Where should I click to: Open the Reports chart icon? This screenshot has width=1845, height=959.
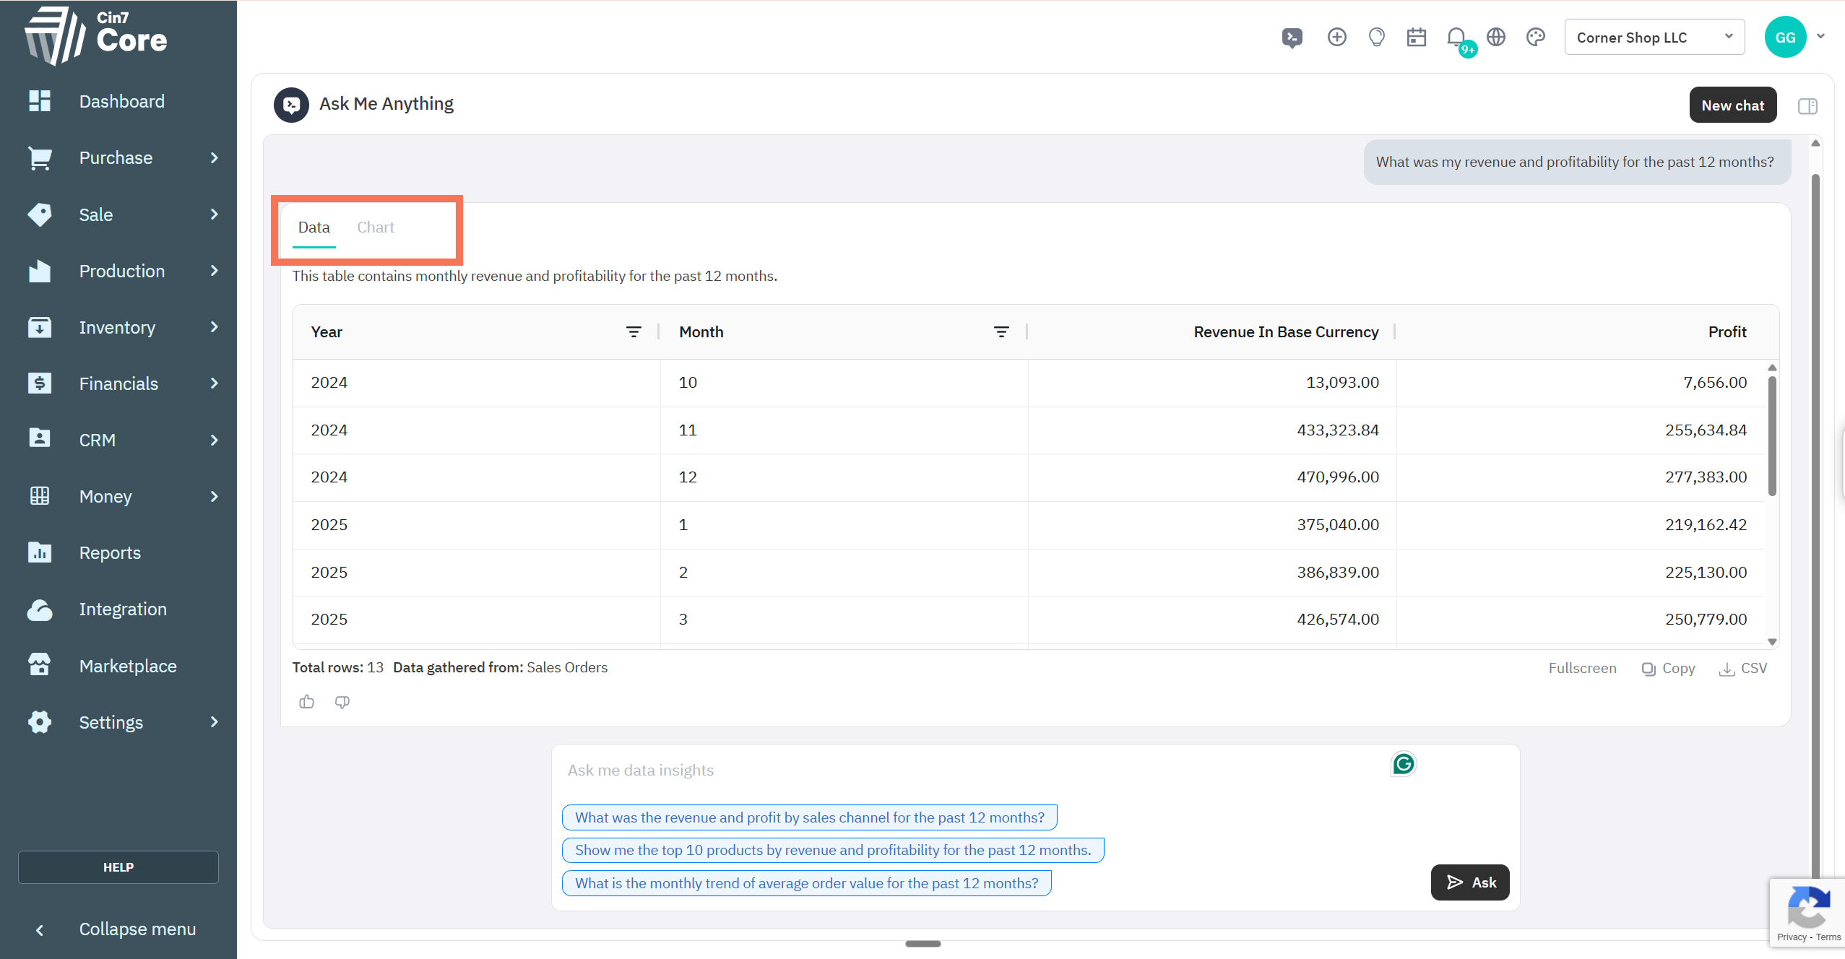[x=40, y=552]
